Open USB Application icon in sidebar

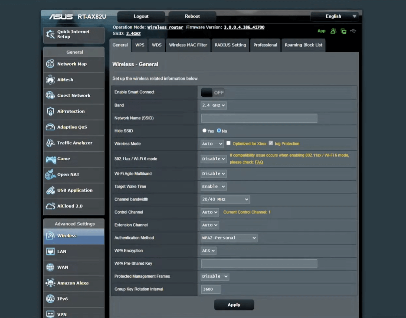(x=50, y=190)
